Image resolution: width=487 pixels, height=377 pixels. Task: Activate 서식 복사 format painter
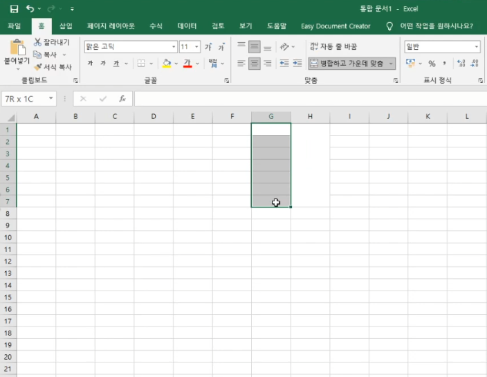[53, 67]
